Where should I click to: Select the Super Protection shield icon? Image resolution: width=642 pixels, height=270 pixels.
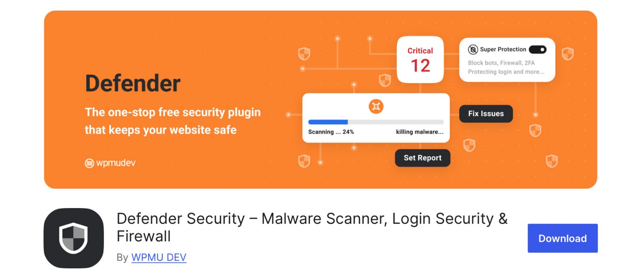pos(473,49)
